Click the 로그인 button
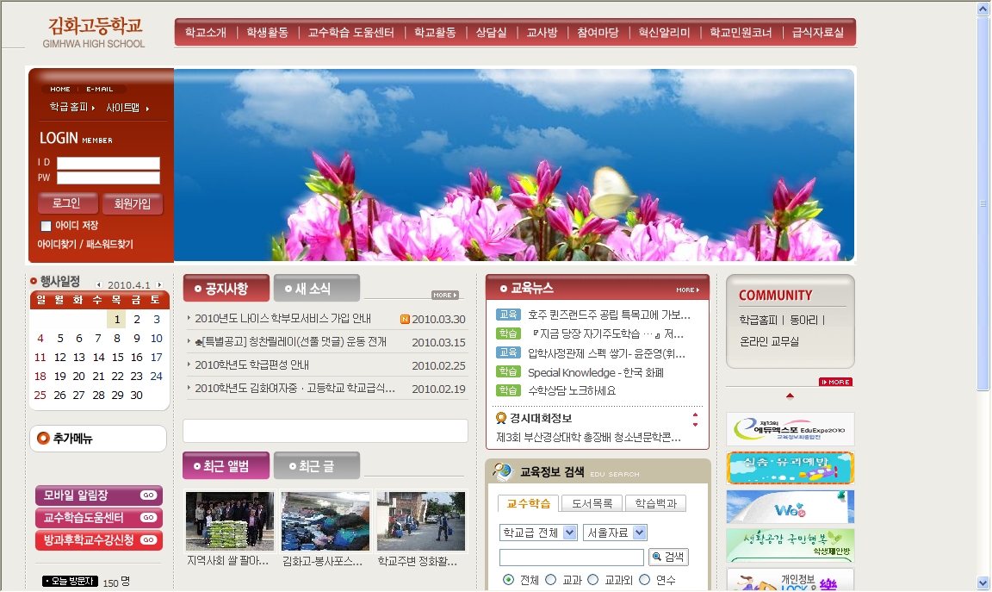Image resolution: width=992 pixels, height=592 pixels. point(66,203)
